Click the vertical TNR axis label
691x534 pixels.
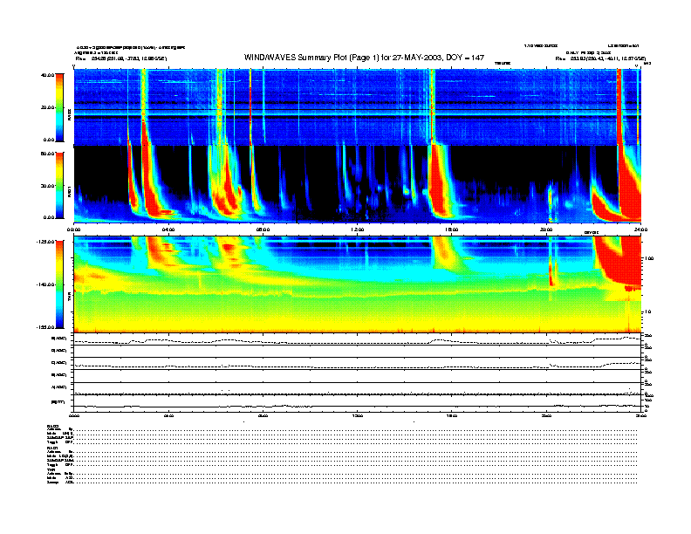point(70,298)
